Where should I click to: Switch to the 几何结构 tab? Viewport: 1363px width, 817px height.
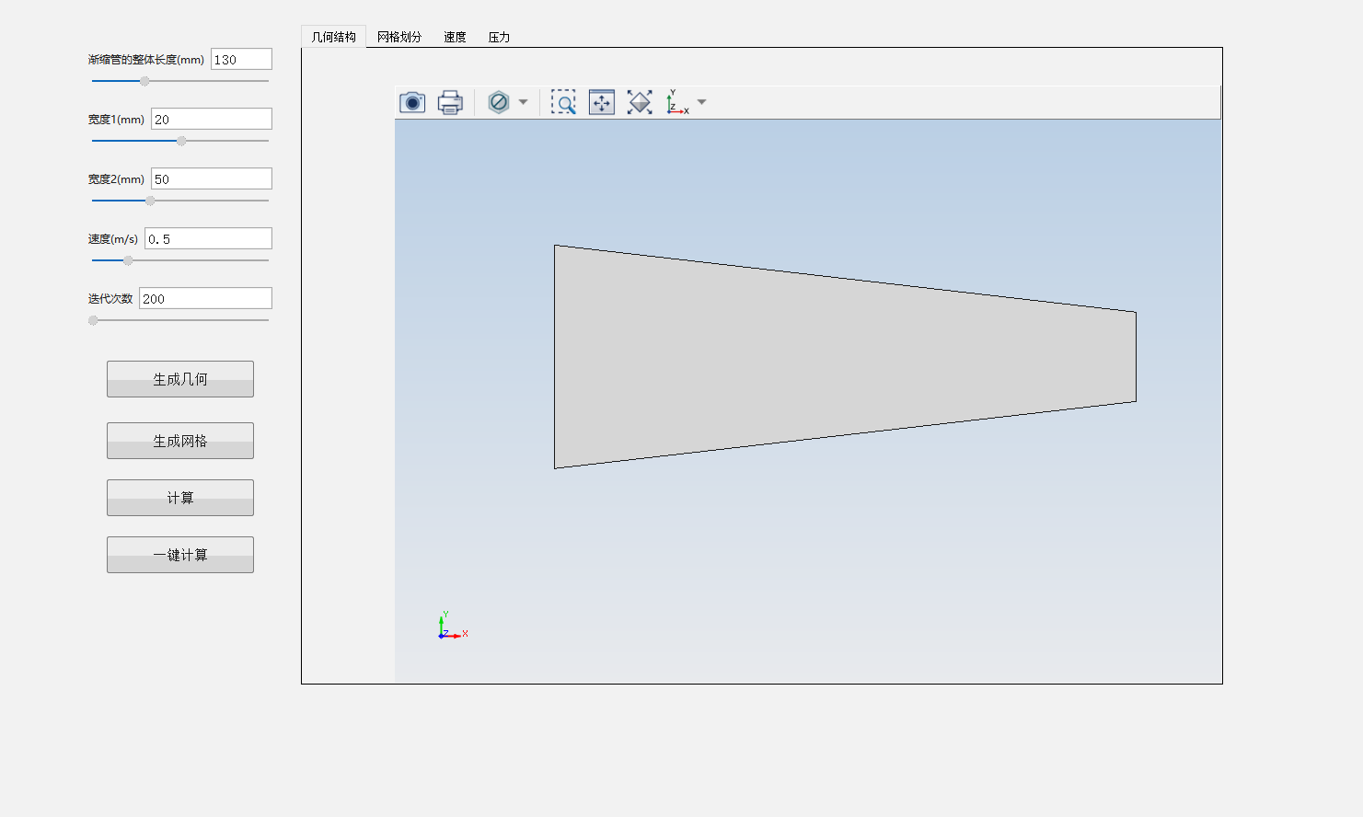pos(333,37)
